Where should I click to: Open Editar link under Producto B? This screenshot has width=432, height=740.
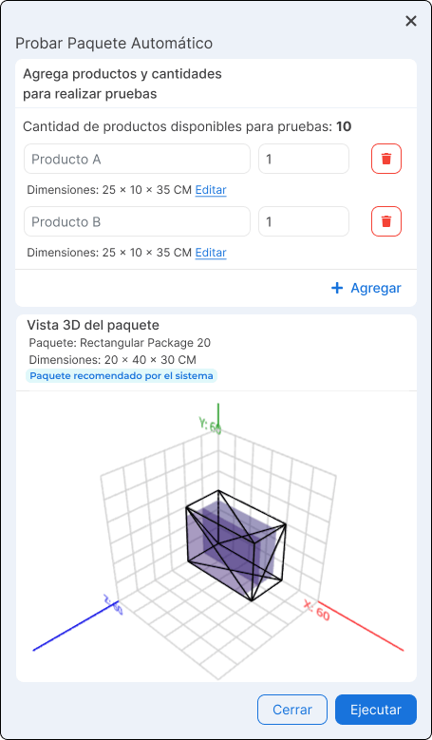pos(211,253)
